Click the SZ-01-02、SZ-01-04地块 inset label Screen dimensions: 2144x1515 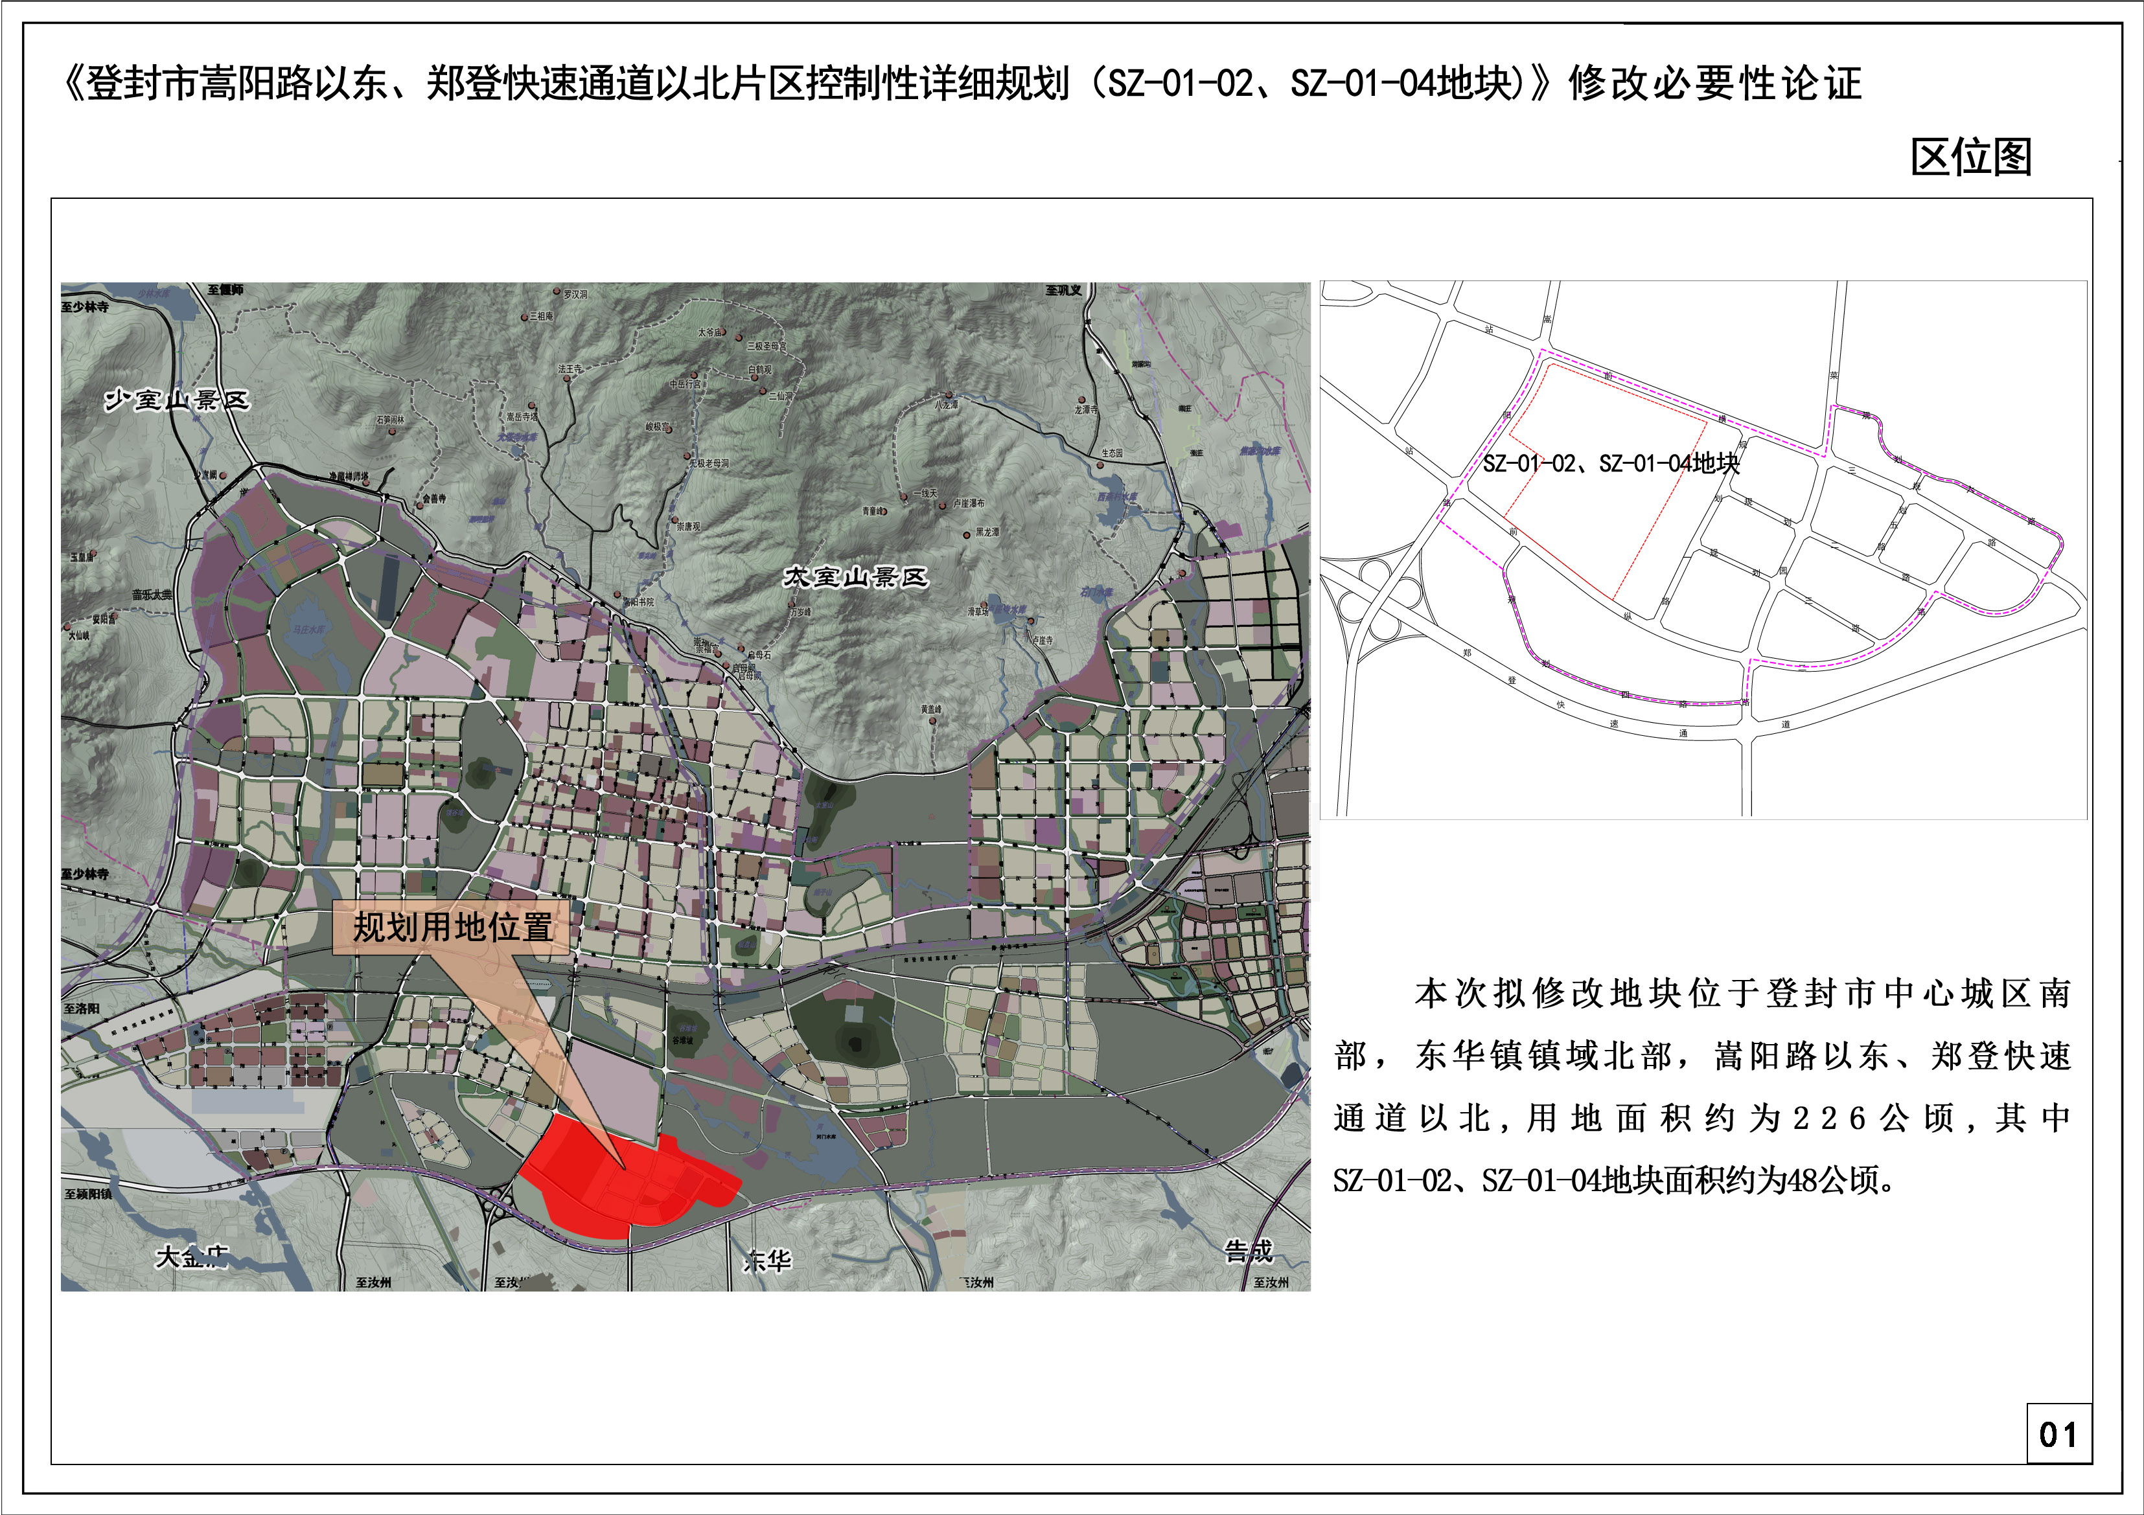pos(1611,463)
